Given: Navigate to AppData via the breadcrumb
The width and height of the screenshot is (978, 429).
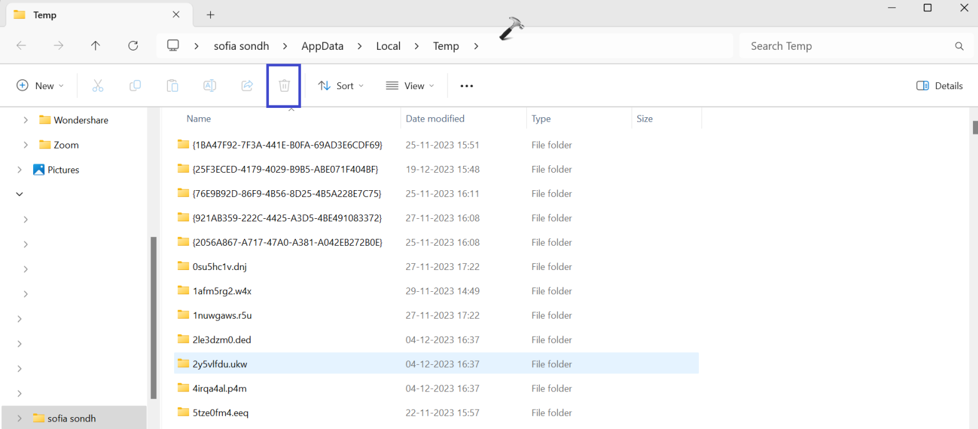Looking at the screenshot, I should (x=322, y=45).
